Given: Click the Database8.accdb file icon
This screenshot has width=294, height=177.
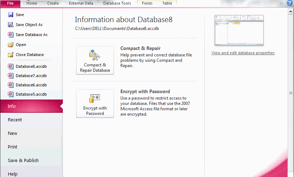Looking at the screenshot, I should click(11, 66).
